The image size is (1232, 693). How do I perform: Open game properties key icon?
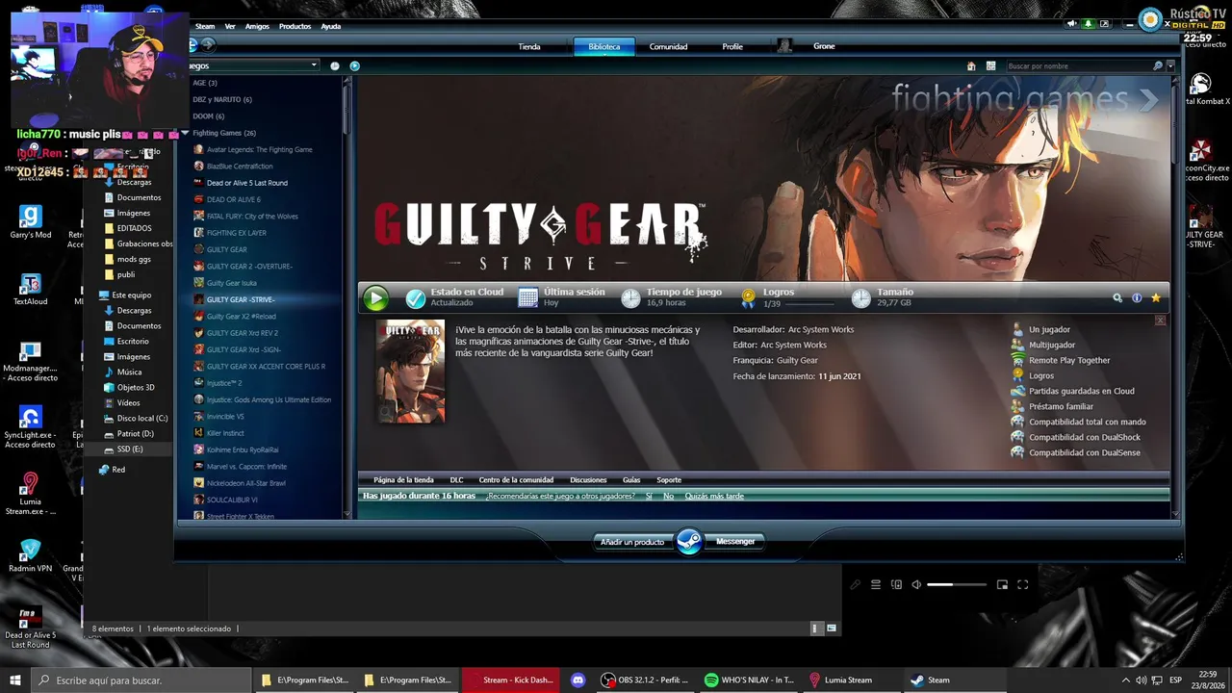point(1117,298)
